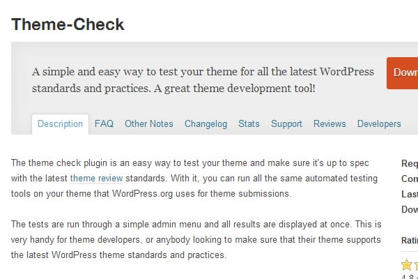Click the paragraph starting "The theme check plugin"
The height and width of the screenshot is (279, 418).
click(196, 179)
